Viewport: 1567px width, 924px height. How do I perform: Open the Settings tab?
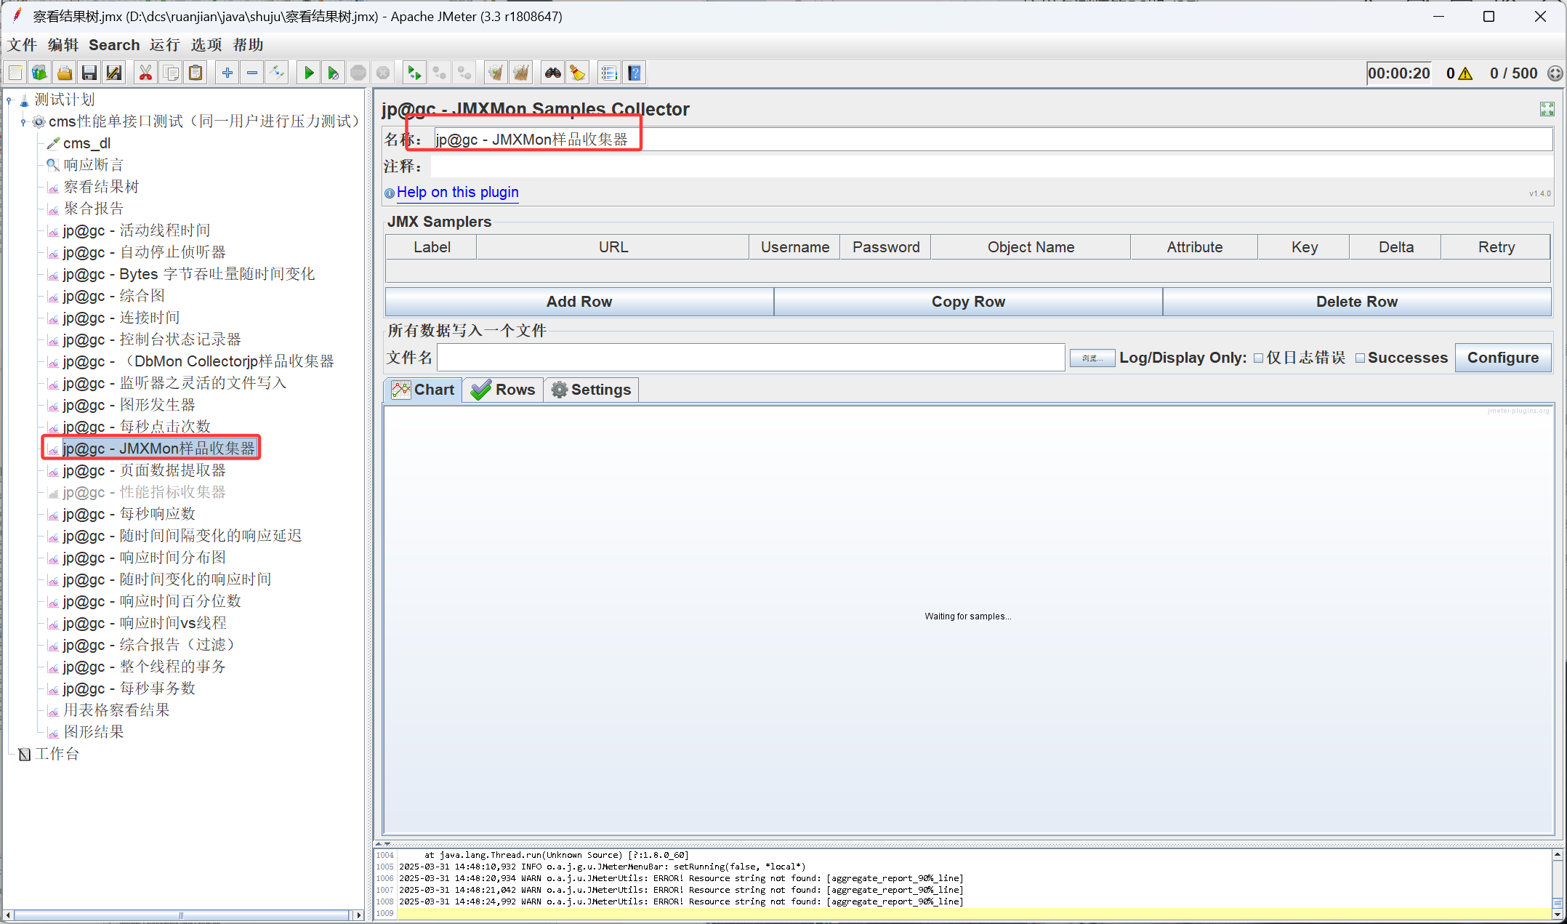point(591,390)
